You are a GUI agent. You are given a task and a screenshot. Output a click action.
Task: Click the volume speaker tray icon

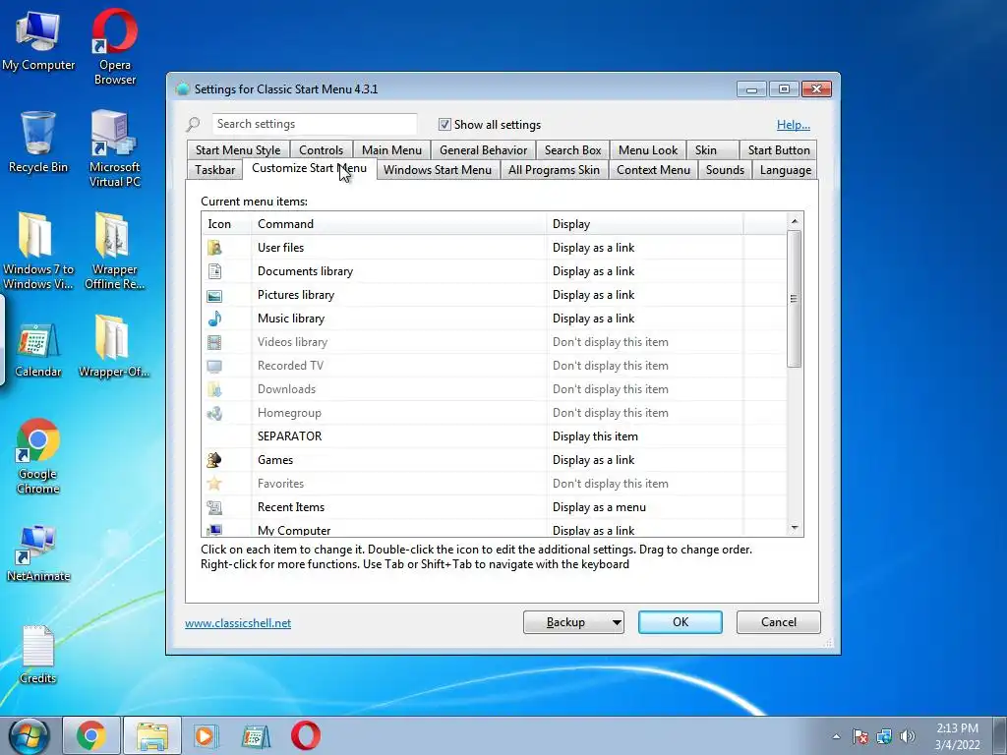tap(908, 736)
